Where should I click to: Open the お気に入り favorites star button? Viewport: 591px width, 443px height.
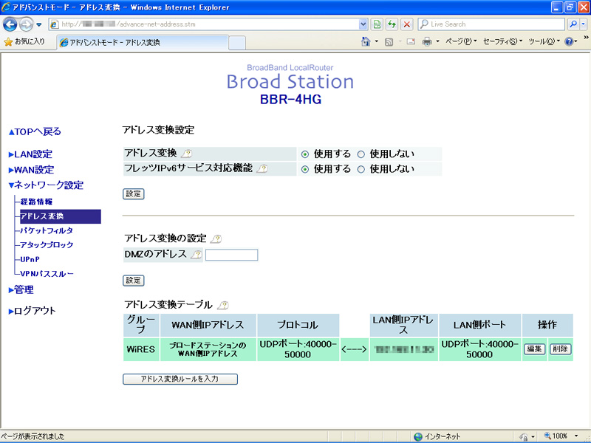click(24, 41)
